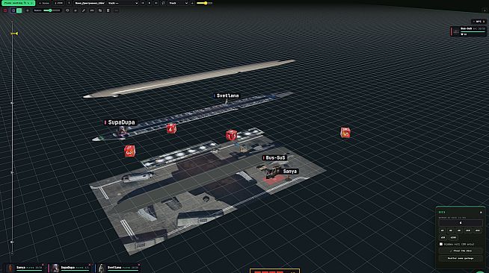Screen dimensions: 489x273
Task: Open the first Stack dropdown in top bar
Action: (x=123, y=3)
